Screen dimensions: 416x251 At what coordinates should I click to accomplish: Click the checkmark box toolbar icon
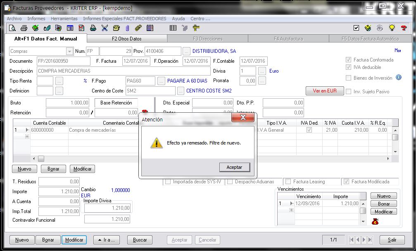[357, 28]
